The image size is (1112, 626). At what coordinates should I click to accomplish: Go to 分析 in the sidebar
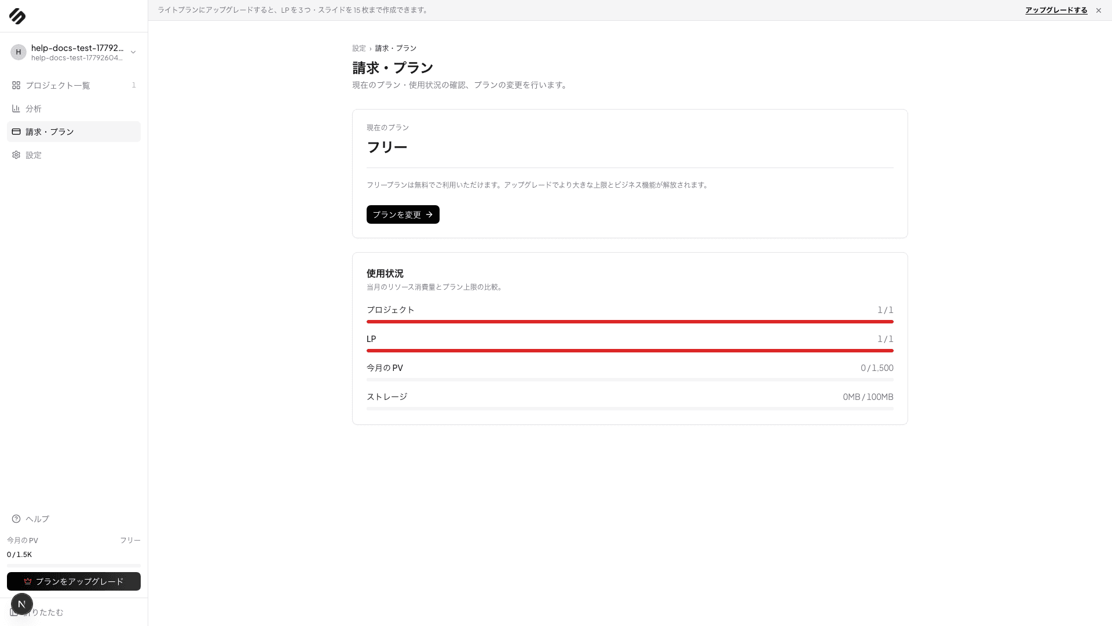(x=74, y=108)
